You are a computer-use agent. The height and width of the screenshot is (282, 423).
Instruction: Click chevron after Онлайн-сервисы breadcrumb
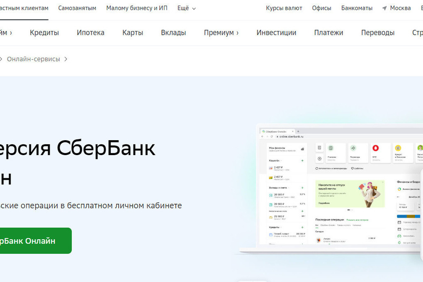click(66, 59)
